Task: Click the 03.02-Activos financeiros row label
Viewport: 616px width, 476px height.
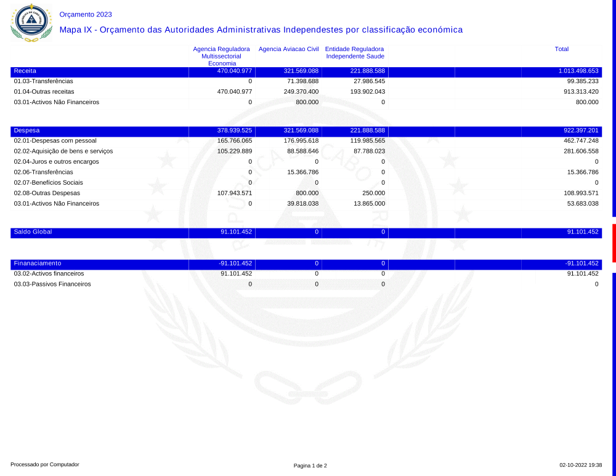Action: point(49,273)
